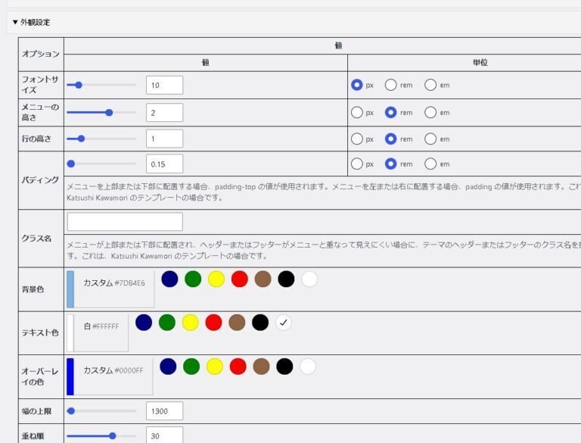
Task: Pick brown for オーバーレイの色
Action: 262,367
